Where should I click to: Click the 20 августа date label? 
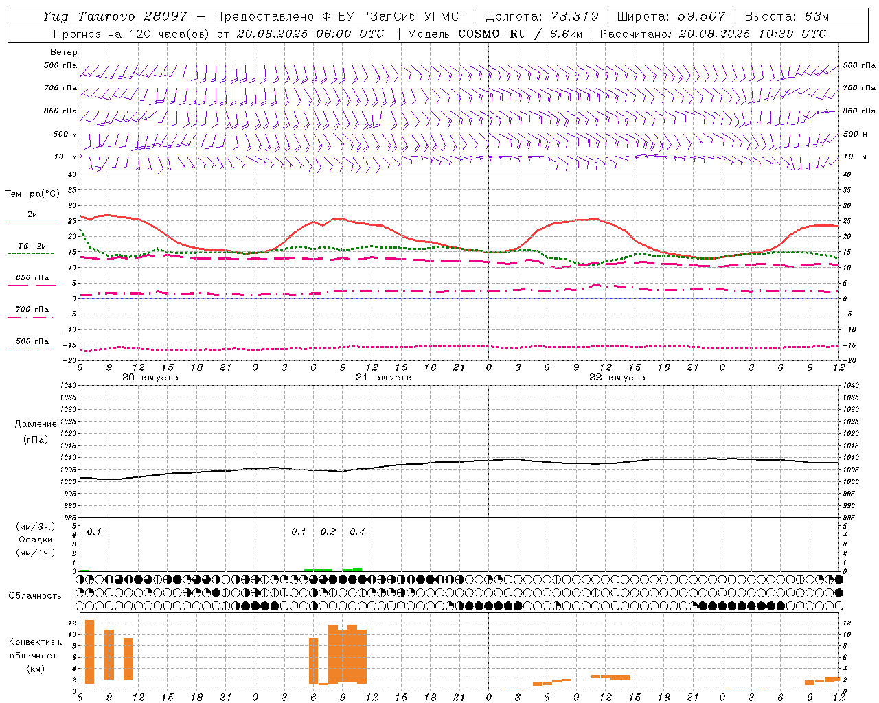(150, 378)
